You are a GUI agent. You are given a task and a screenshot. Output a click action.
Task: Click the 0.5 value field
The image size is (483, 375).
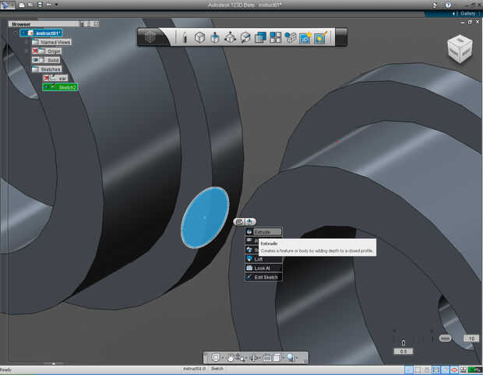[x=403, y=351]
